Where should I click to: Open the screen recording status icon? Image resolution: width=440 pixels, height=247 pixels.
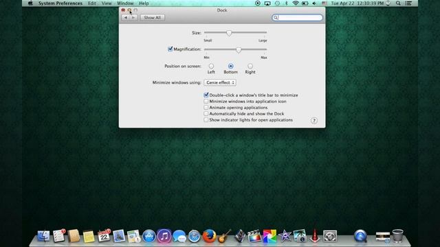(x=258, y=3)
